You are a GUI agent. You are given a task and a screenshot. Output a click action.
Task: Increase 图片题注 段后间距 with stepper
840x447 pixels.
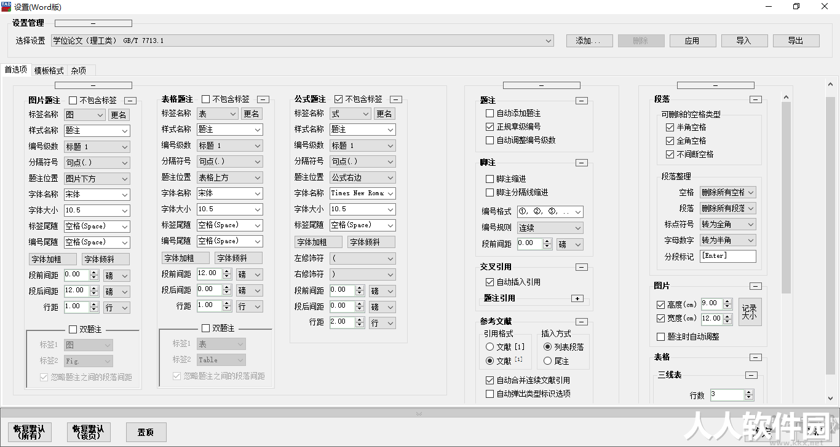(x=94, y=289)
